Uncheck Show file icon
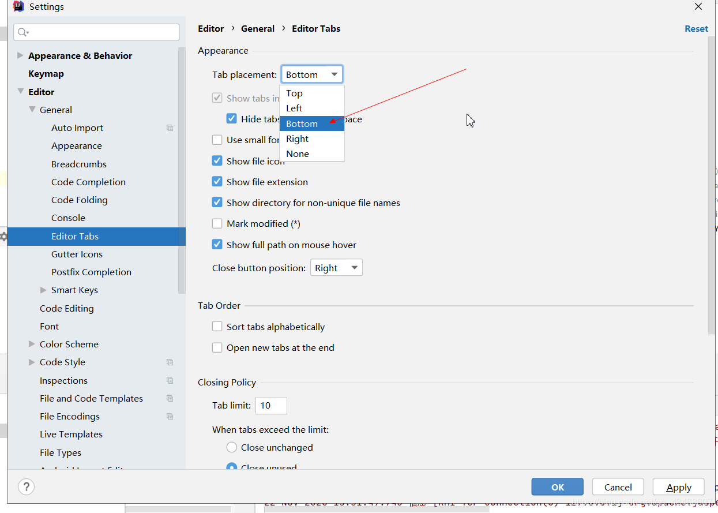The image size is (718, 513). [217, 161]
